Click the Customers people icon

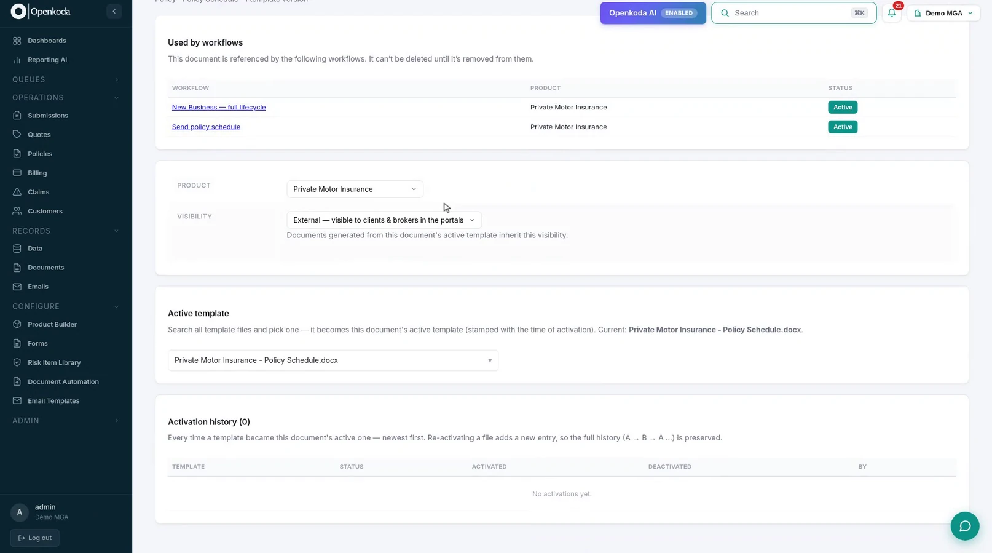tap(17, 211)
